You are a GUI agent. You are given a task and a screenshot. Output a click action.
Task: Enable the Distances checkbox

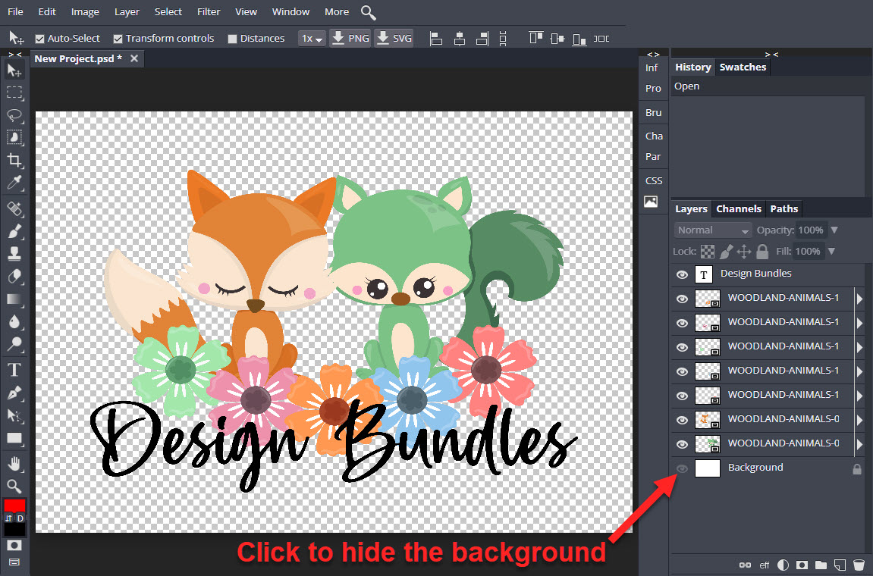tap(232, 39)
